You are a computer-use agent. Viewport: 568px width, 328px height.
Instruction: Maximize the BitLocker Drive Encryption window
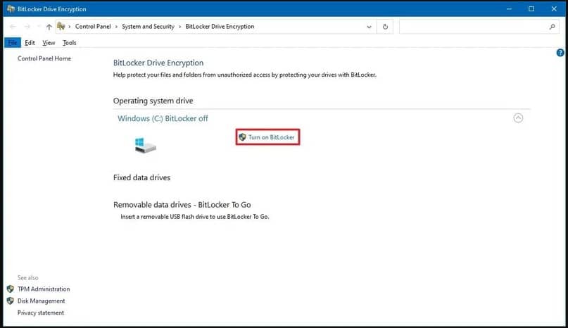point(531,8)
